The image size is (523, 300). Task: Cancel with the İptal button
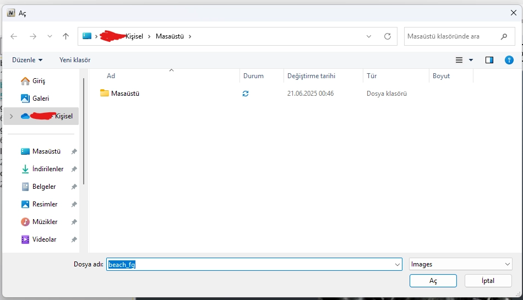click(x=488, y=281)
